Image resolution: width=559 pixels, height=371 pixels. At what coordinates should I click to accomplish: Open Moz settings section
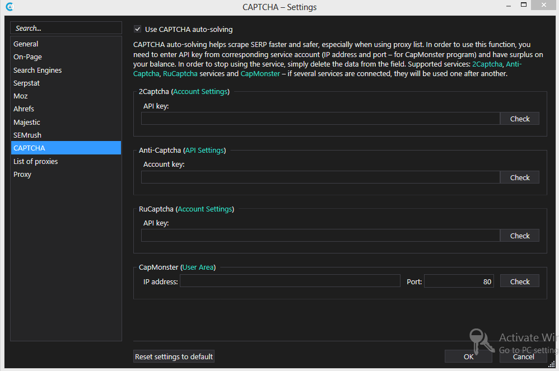pos(66,96)
